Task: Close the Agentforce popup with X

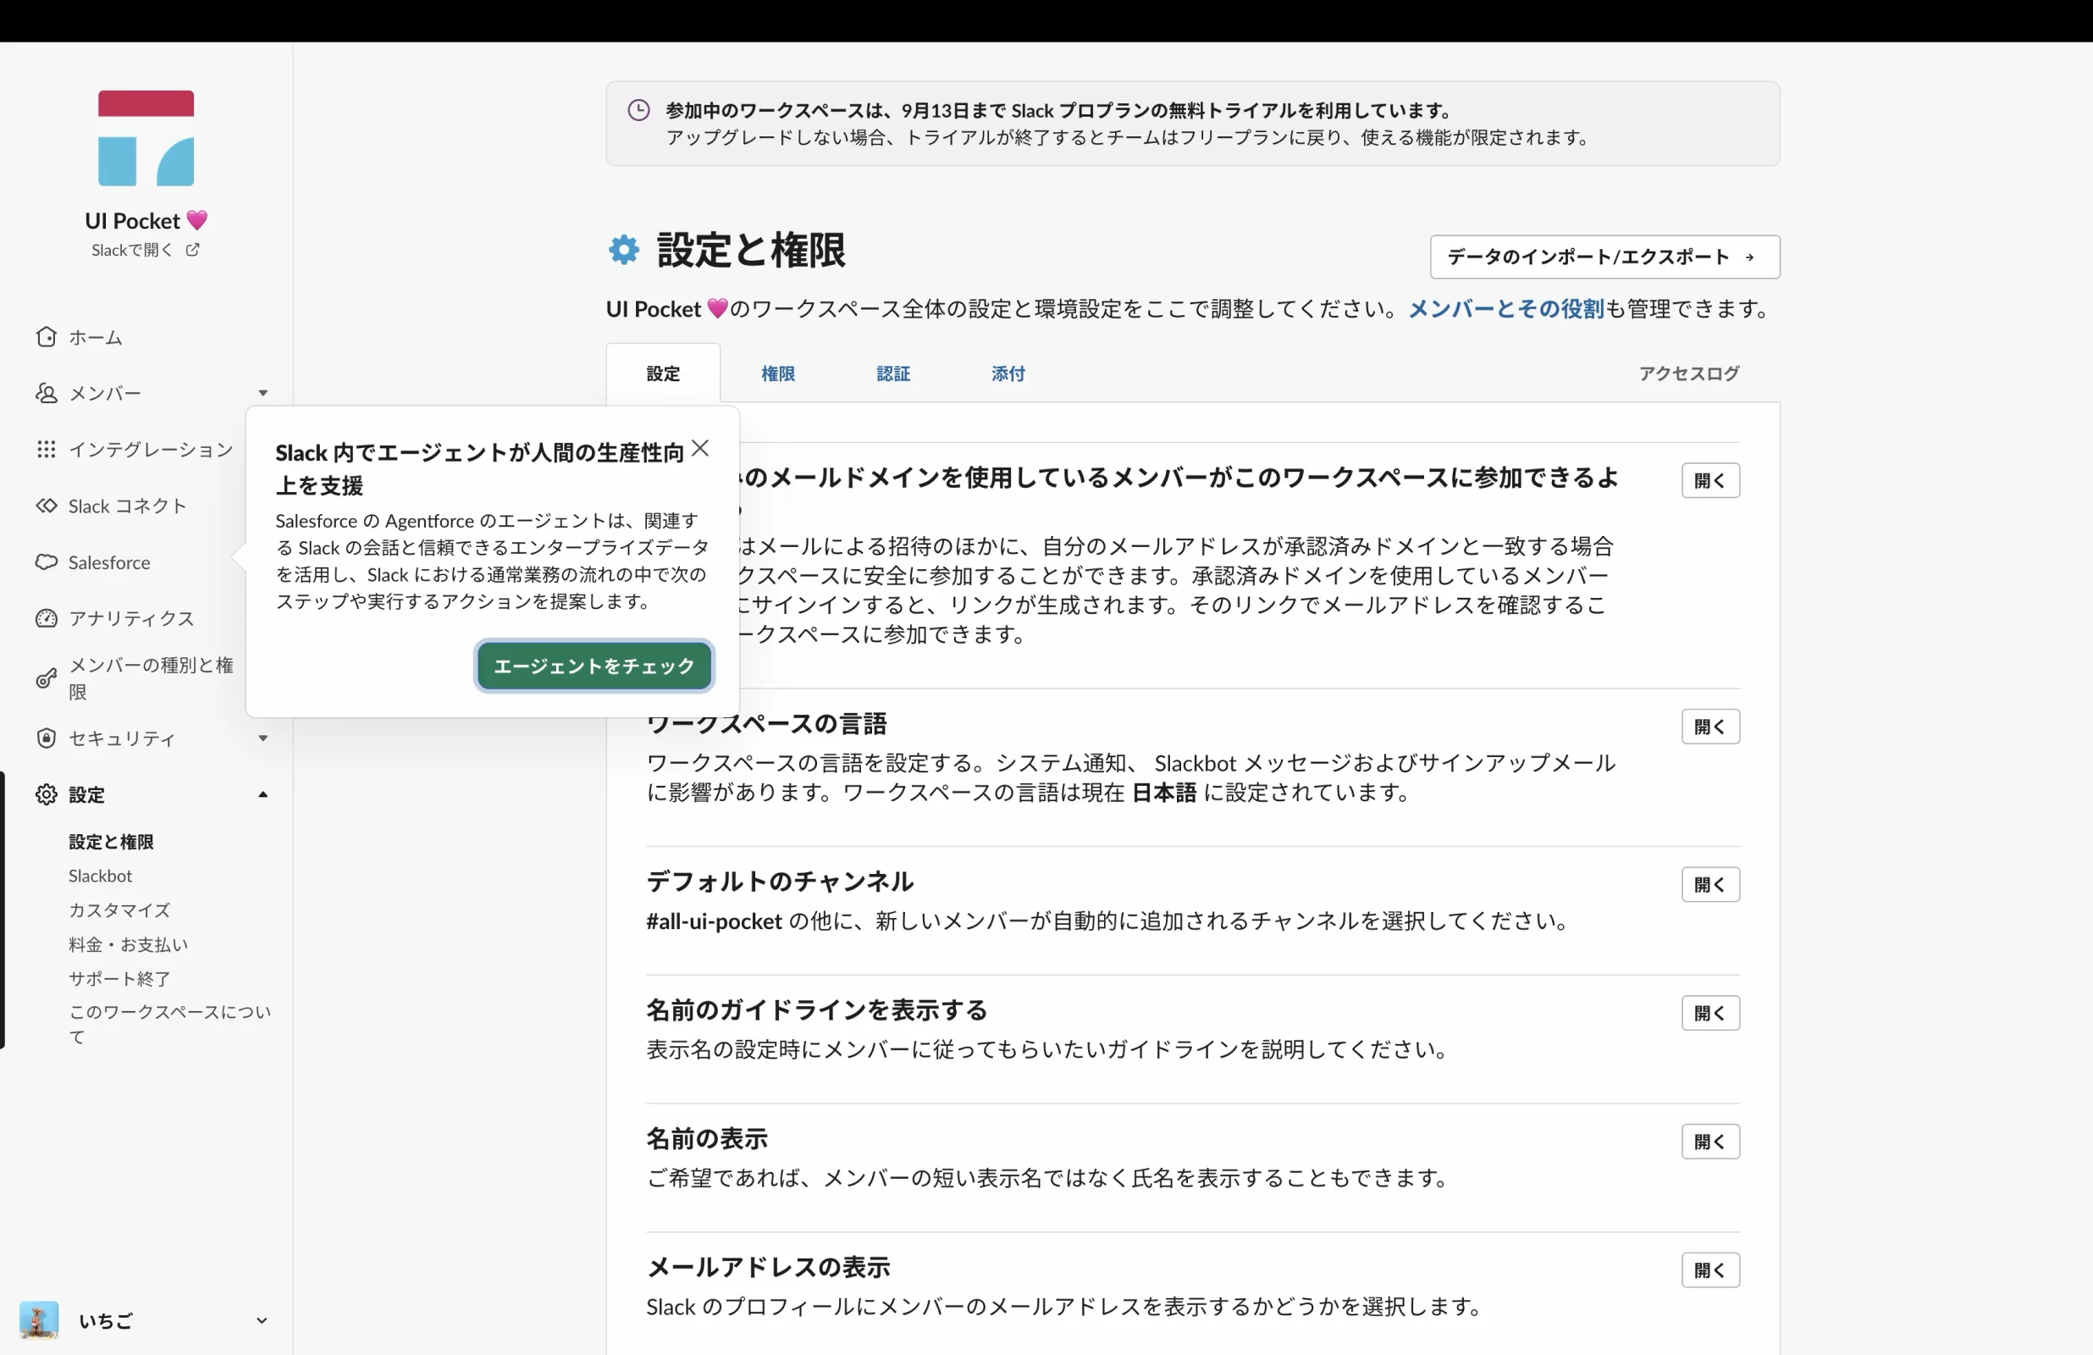Action: click(x=701, y=449)
